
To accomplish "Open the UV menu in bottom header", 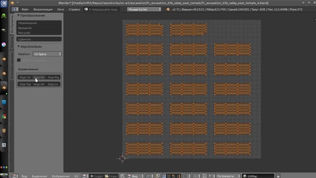I will click(x=76, y=176).
